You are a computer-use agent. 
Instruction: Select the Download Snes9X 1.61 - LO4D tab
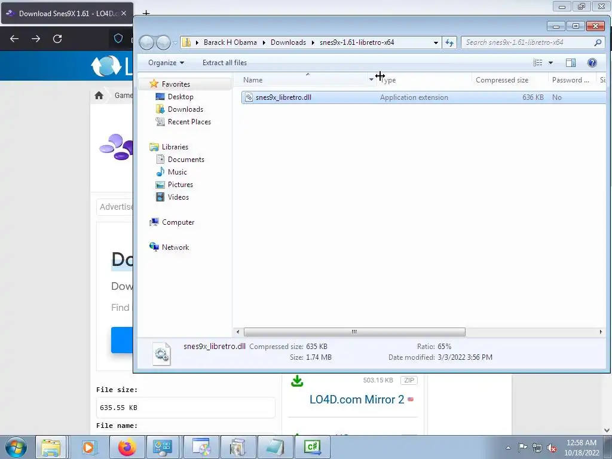(67, 13)
